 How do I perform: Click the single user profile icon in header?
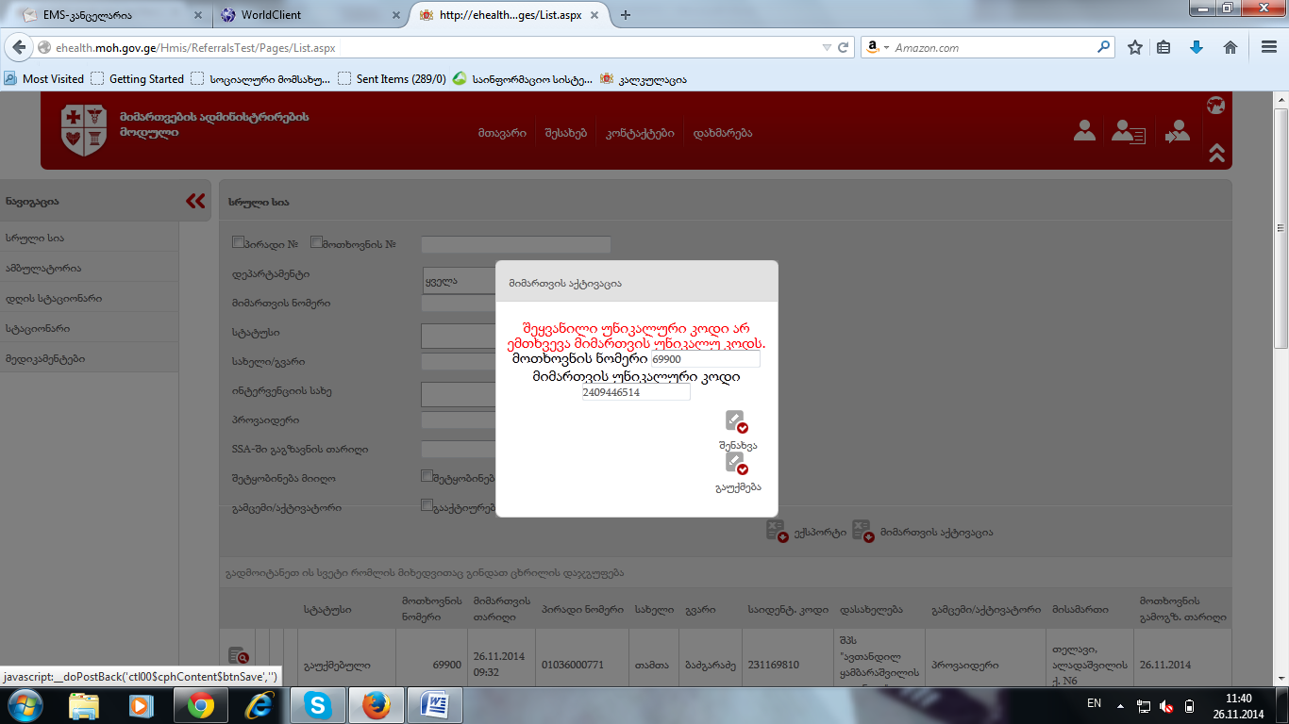pos(1084,132)
